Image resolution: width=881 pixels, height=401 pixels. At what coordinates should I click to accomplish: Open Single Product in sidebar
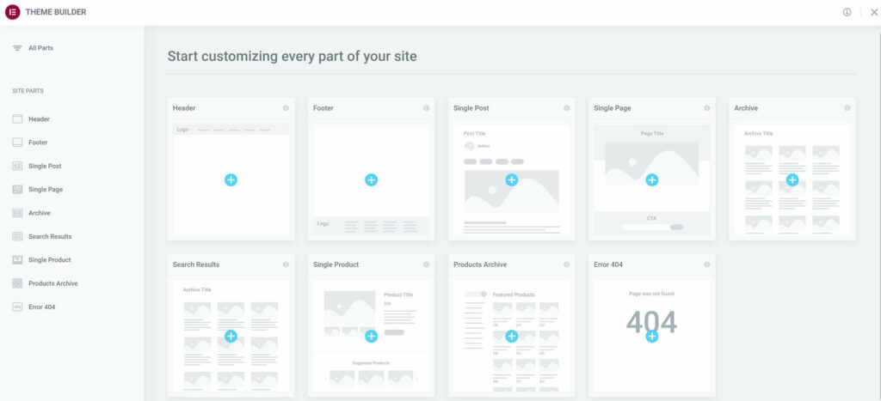(49, 260)
